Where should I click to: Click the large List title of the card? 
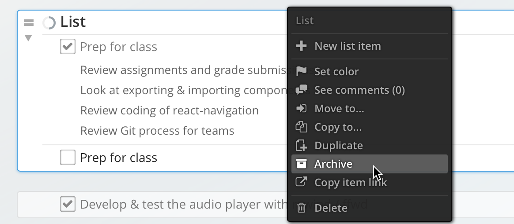point(73,22)
